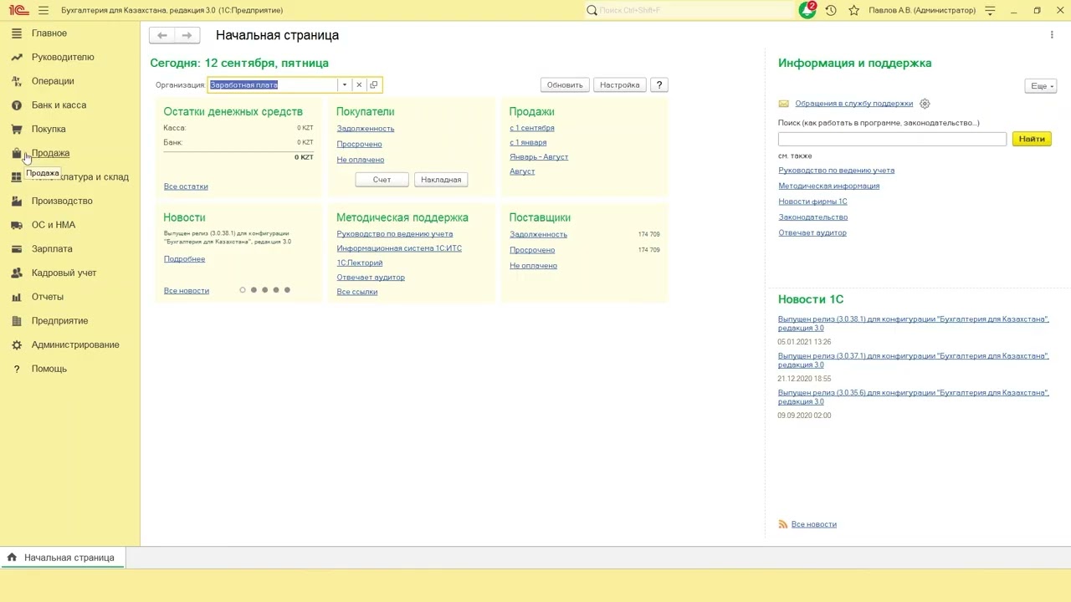
Task: Open favorites star icon
Action: pos(853,10)
